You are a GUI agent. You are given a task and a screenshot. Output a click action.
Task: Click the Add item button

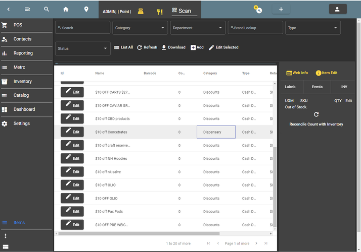tap(197, 47)
